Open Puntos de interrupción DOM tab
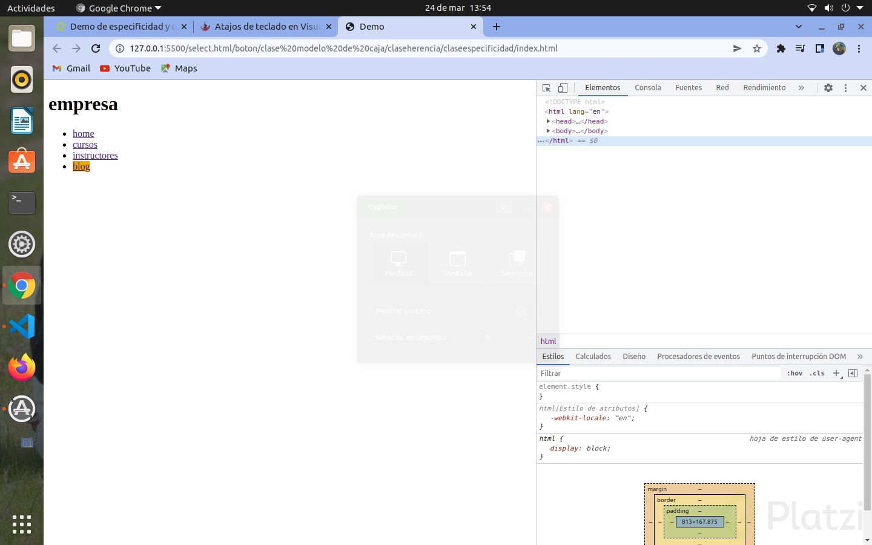This screenshot has height=545, width=872. click(799, 357)
